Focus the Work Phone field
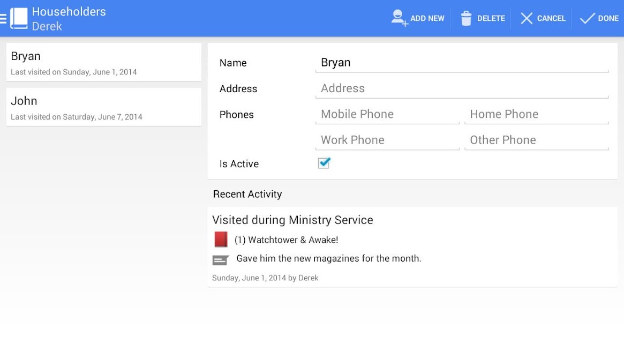Viewport: 624px width, 343px height. (x=387, y=140)
